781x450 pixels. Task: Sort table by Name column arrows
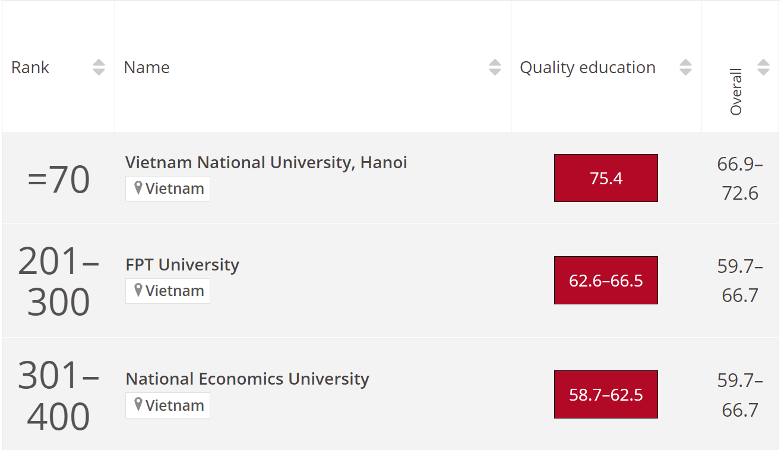tap(495, 67)
